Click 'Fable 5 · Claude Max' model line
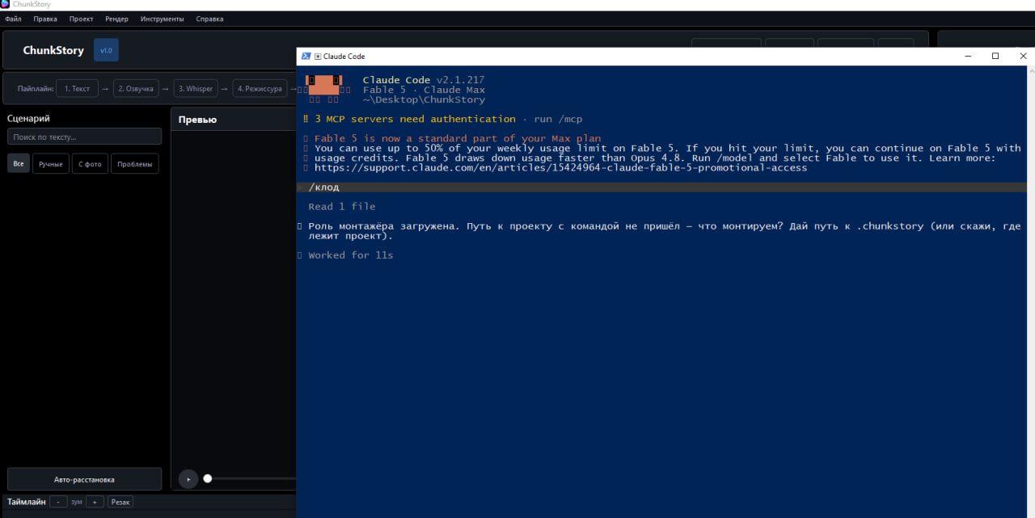 [x=424, y=91]
